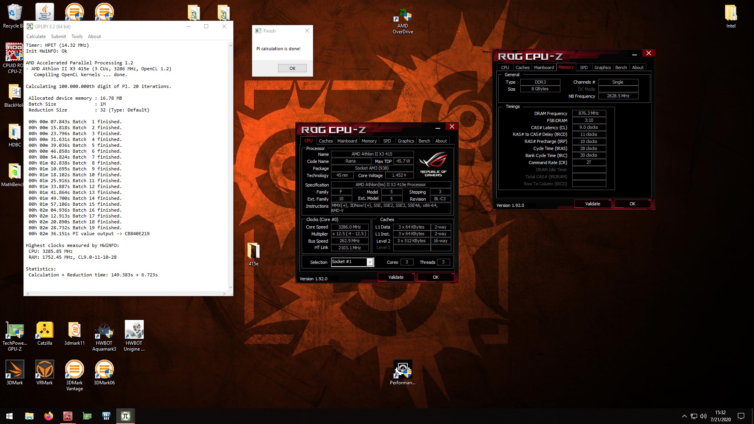Switch to Bench tab in front CPU-Z window
This screenshot has width=754, height=424.
(424, 141)
